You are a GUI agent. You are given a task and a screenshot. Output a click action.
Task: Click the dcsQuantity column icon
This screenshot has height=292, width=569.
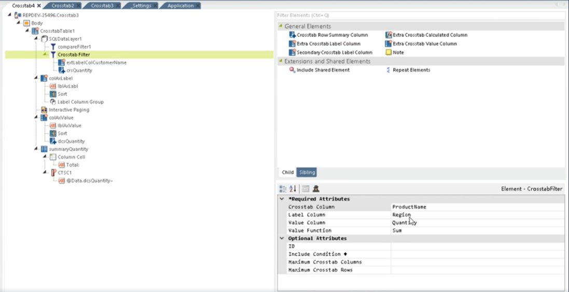[x=52, y=141]
